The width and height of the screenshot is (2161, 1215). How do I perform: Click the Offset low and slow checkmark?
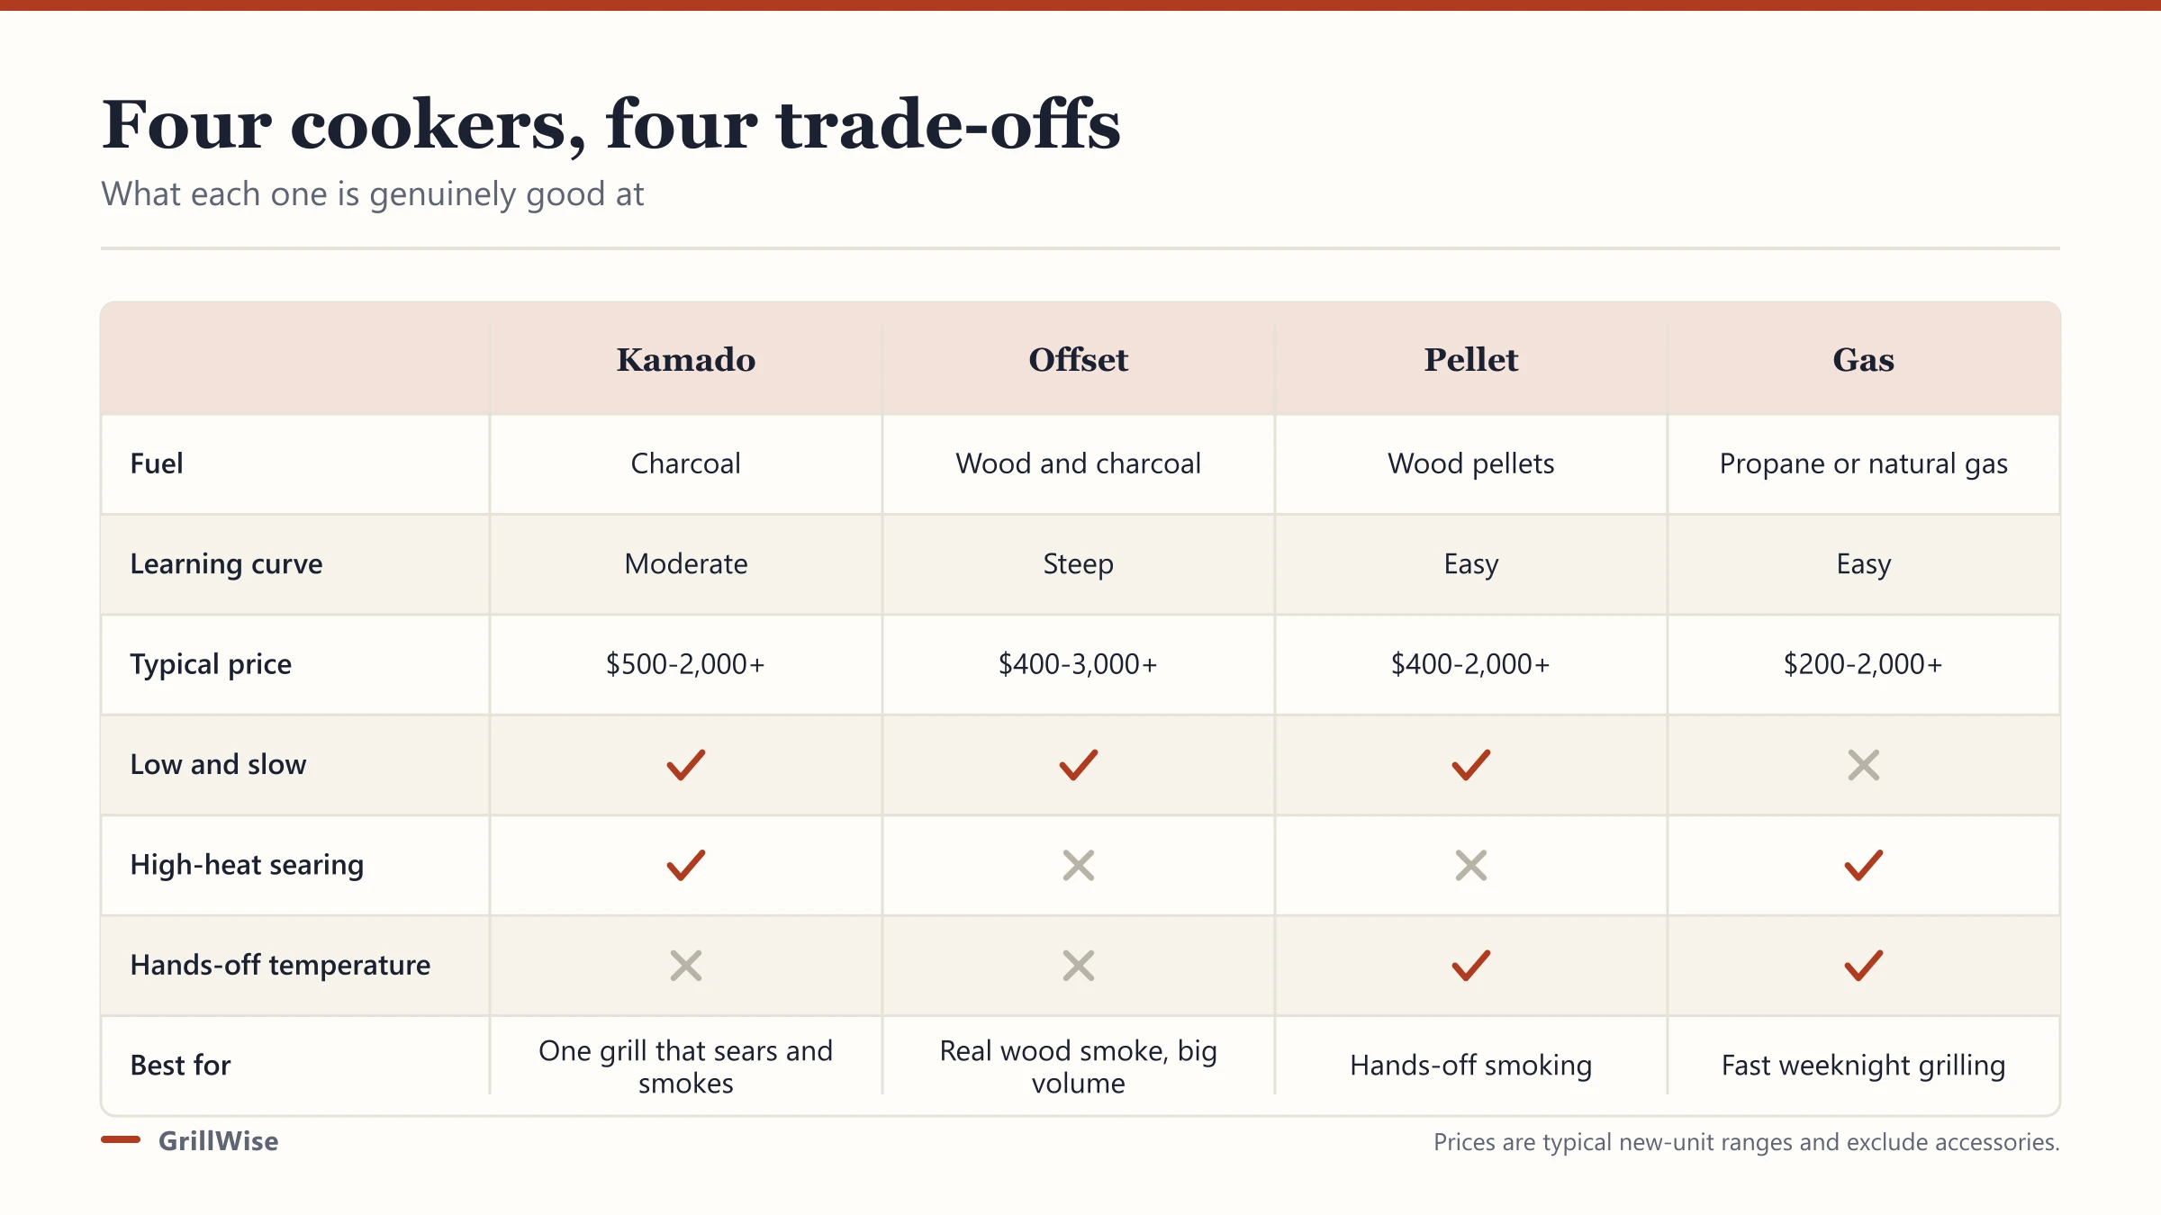pyautogui.click(x=1078, y=765)
